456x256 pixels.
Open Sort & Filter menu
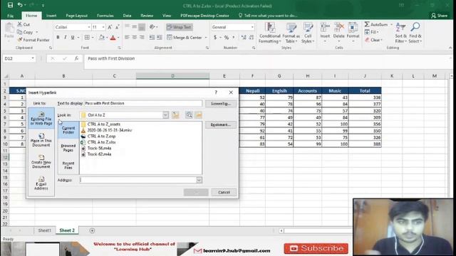point(400,33)
